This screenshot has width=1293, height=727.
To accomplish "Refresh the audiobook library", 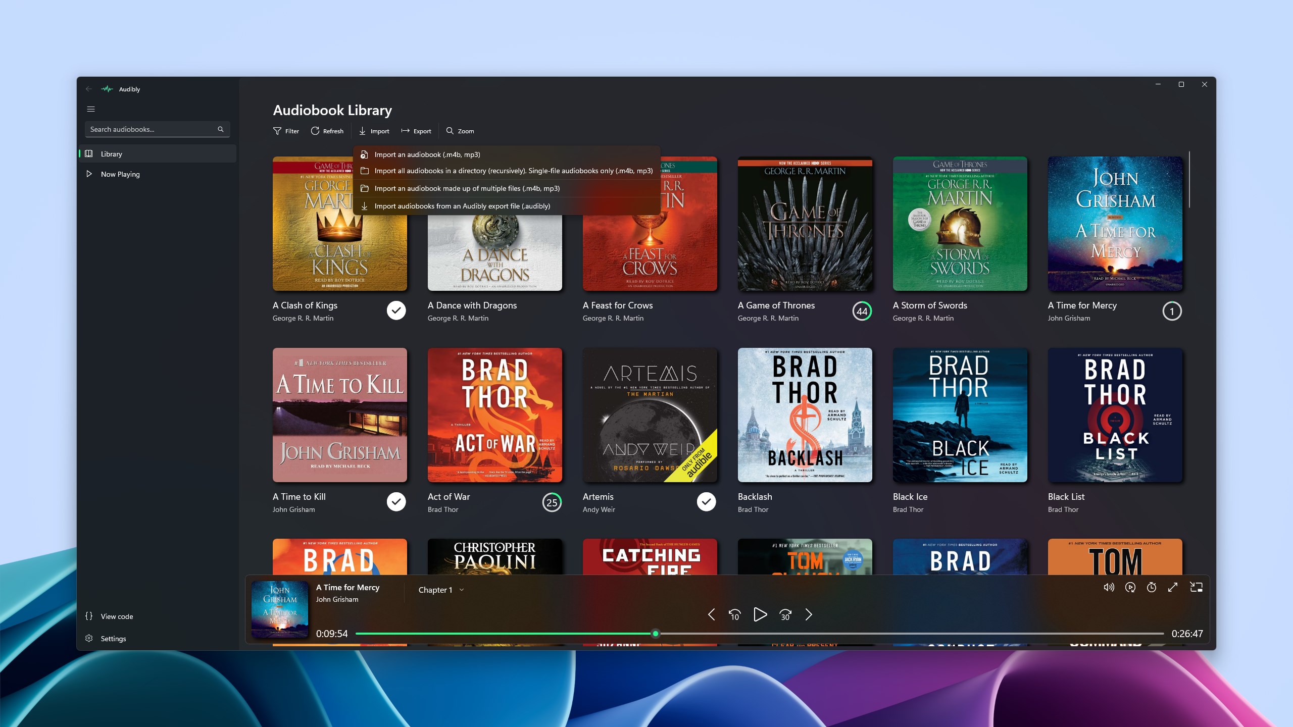I will point(327,131).
